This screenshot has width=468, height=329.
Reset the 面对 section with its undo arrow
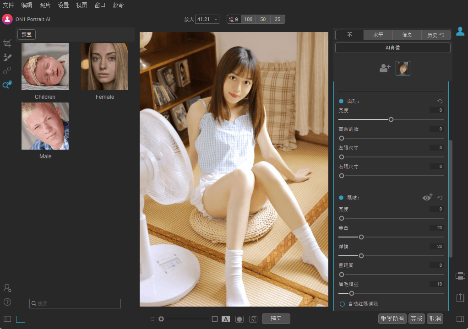click(x=440, y=101)
